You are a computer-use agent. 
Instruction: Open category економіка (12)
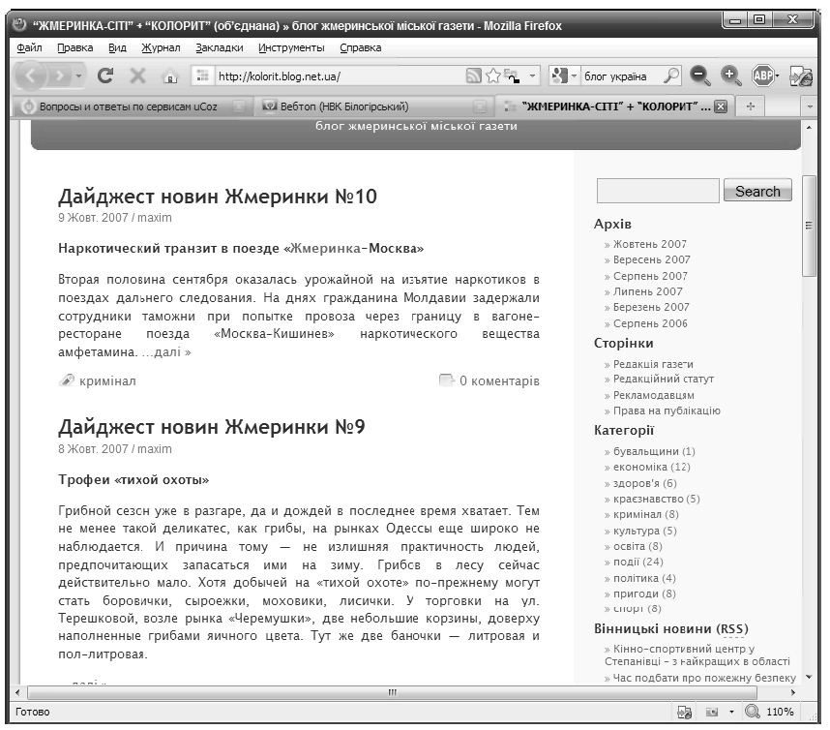[652, 467]
